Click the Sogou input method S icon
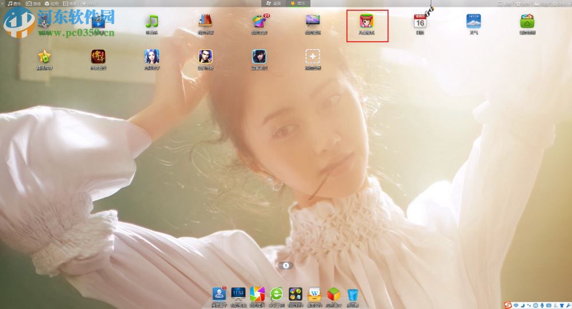The width and height of the screenshot is (572, 309). coord(507,304)
